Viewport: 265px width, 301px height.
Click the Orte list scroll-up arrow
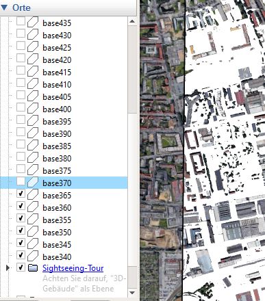[x=132, y=21]
